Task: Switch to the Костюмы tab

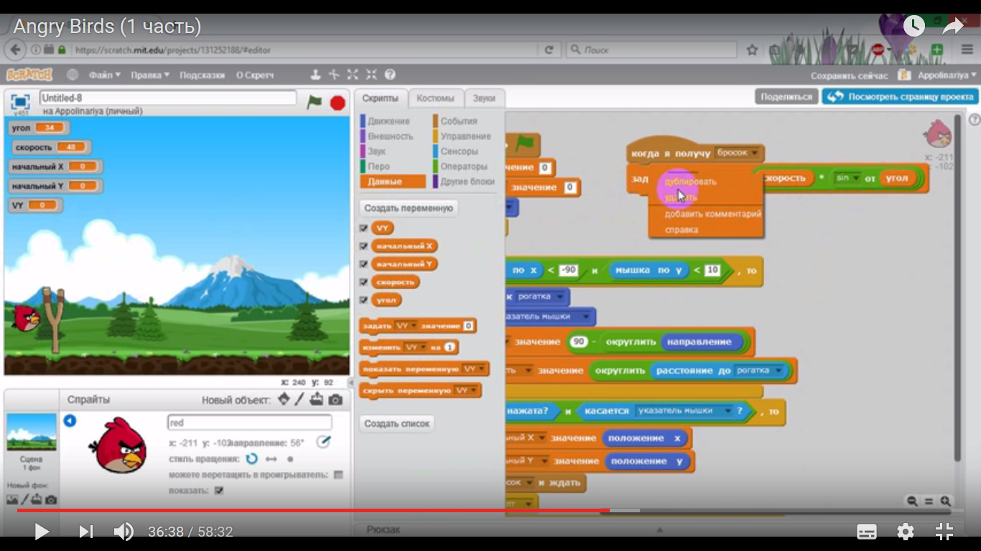Action: (x=435, y=98)
